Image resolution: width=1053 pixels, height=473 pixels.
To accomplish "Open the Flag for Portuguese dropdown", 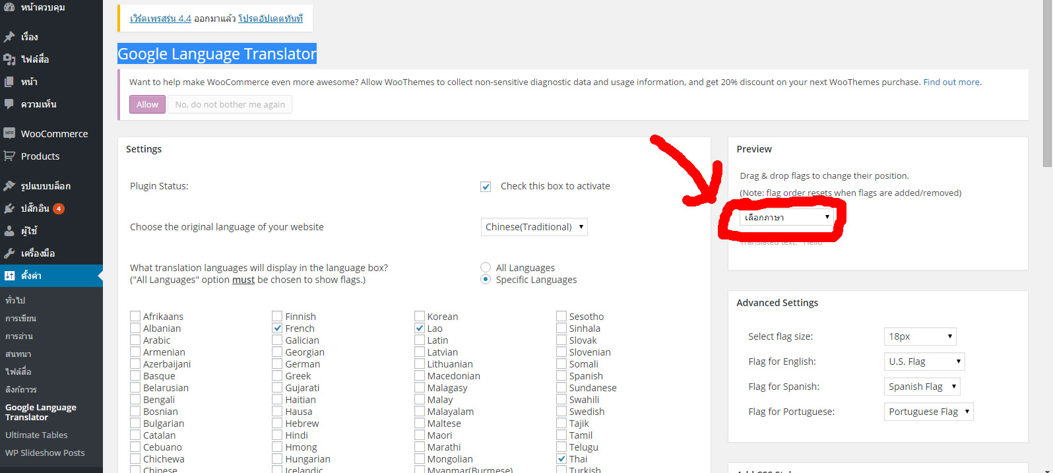I will coord(928,412).
